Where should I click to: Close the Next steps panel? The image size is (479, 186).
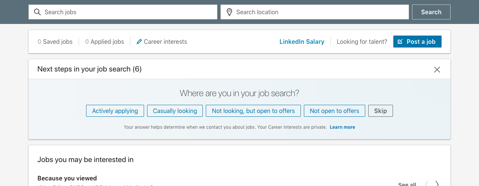[437, 70]
